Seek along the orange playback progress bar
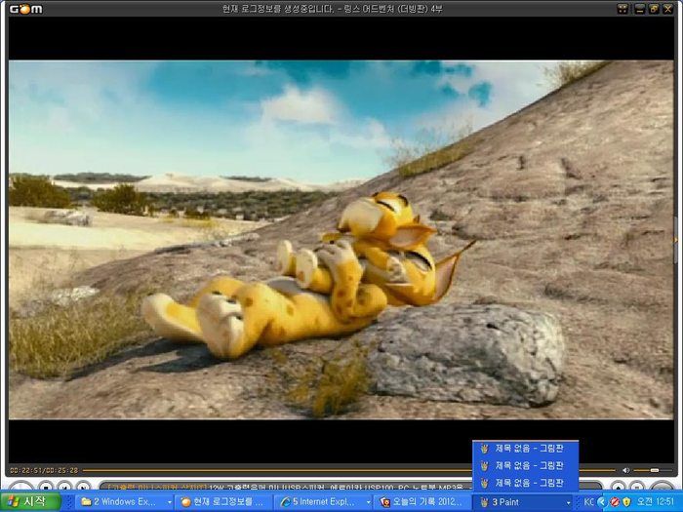Viewport: 683px width, 512px height. pyautogui.click(x=348, y=470)
